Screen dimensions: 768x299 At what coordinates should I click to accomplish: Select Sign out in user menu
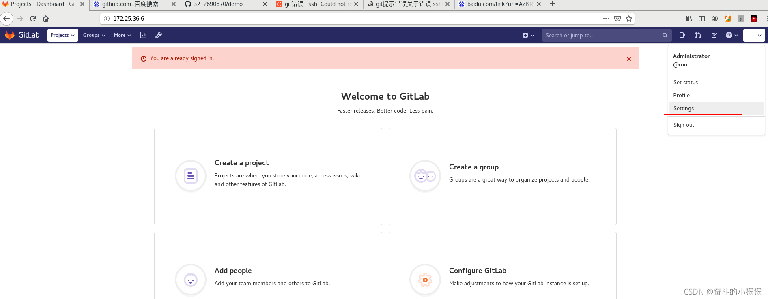tap(716, 125)
